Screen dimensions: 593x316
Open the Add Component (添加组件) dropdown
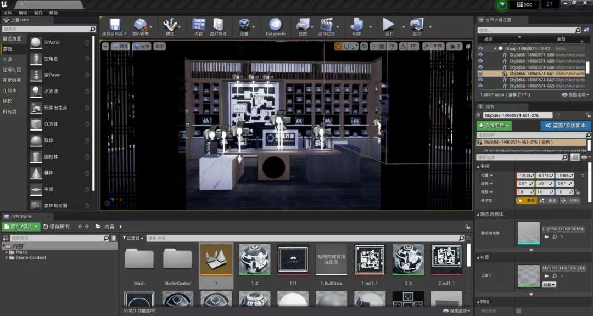click(494, 126)
